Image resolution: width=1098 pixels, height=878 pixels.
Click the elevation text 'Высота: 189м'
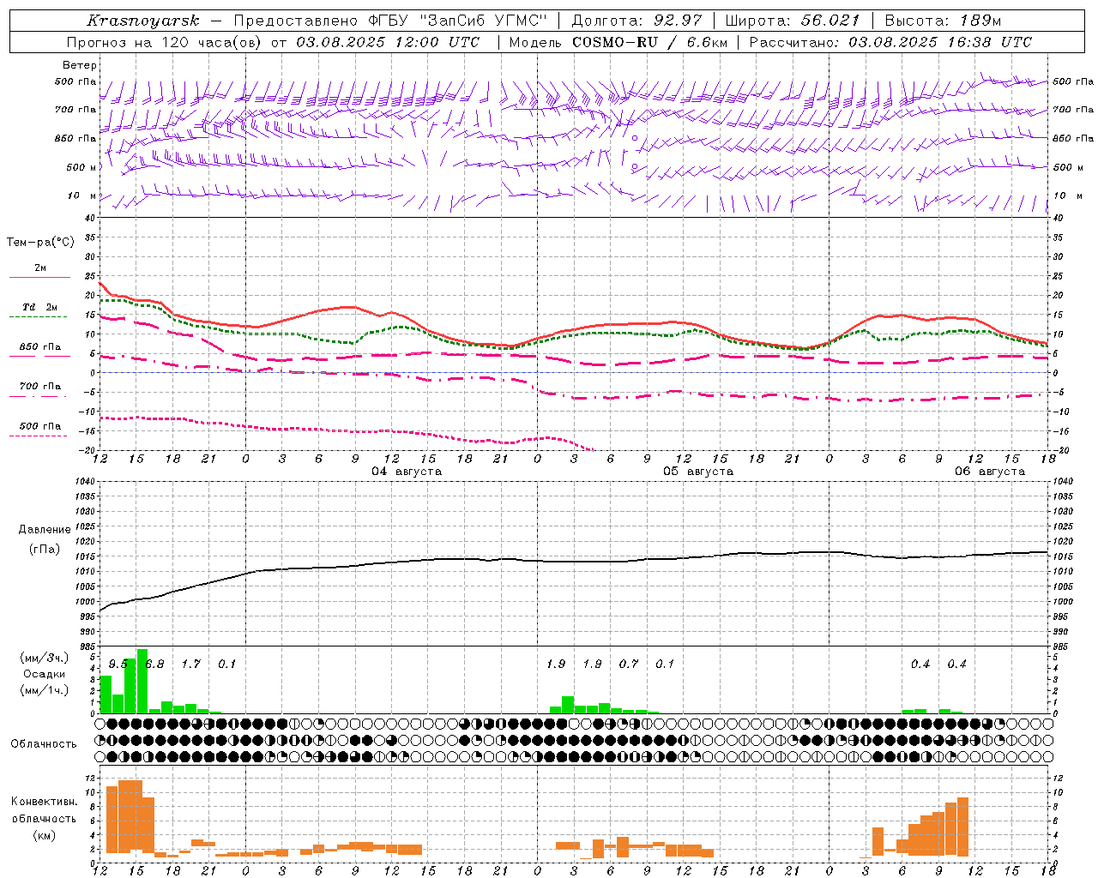[943, 21]
